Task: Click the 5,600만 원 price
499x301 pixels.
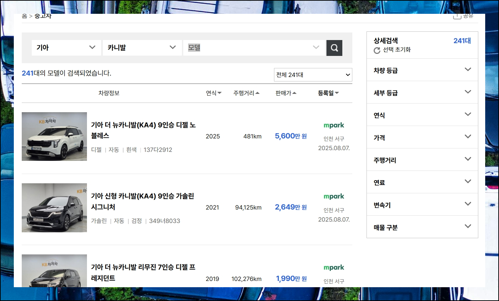Action: [291, 136]
